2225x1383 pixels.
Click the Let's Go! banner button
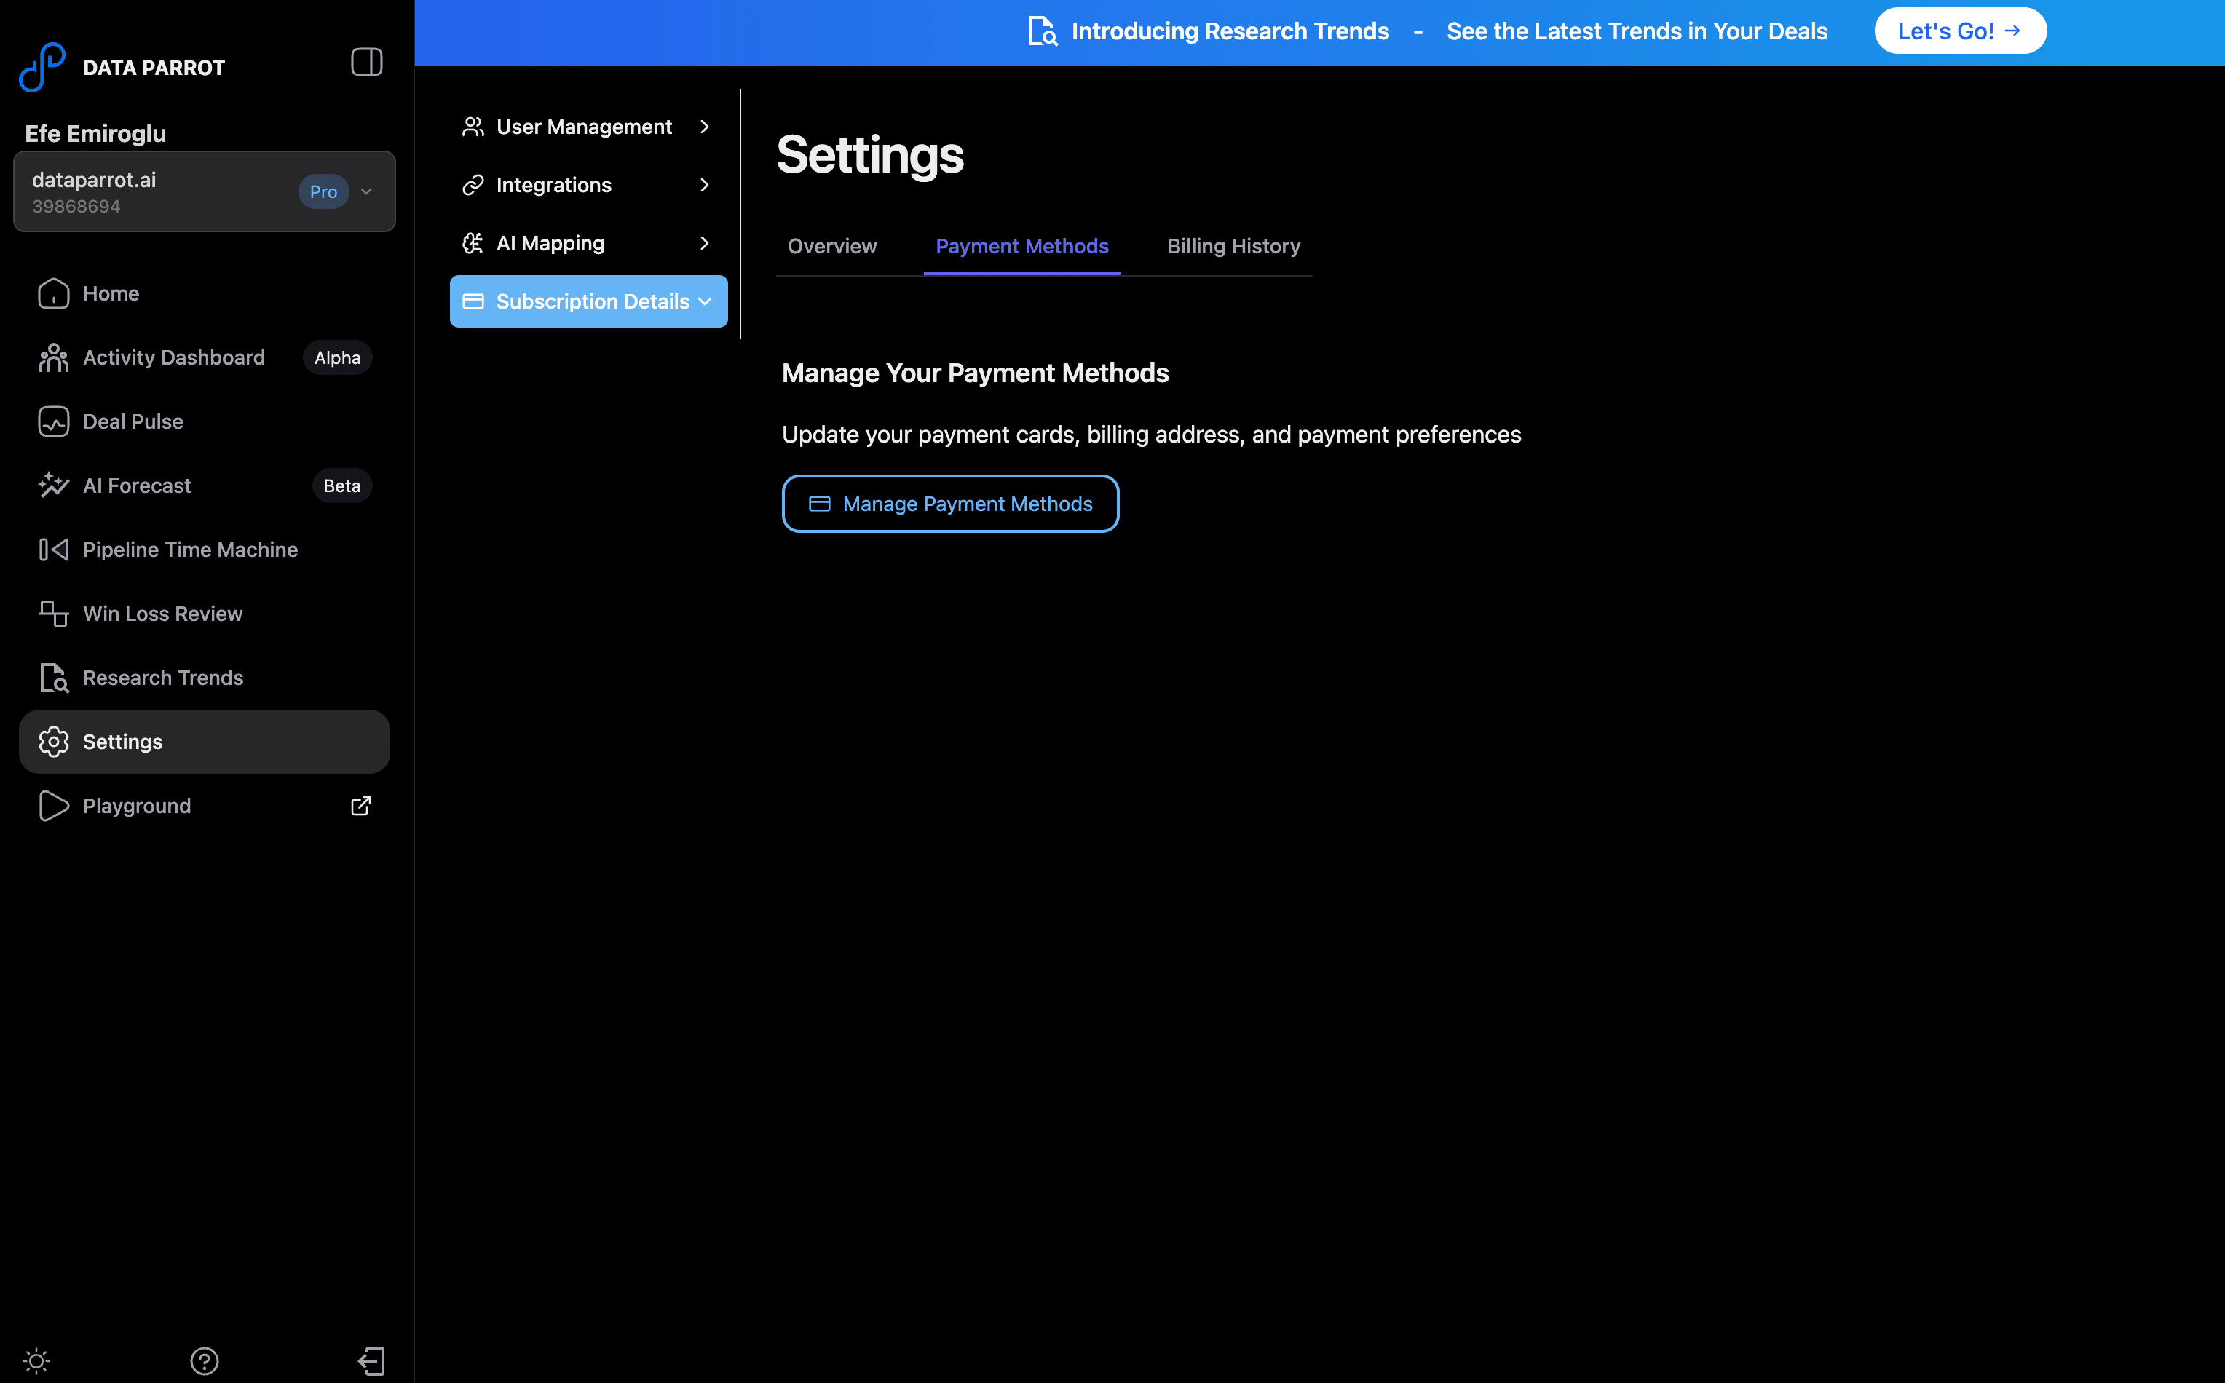1960,31
